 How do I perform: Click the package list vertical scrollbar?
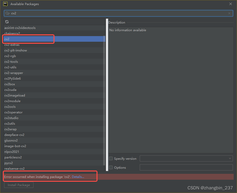[x=104, y=100]
